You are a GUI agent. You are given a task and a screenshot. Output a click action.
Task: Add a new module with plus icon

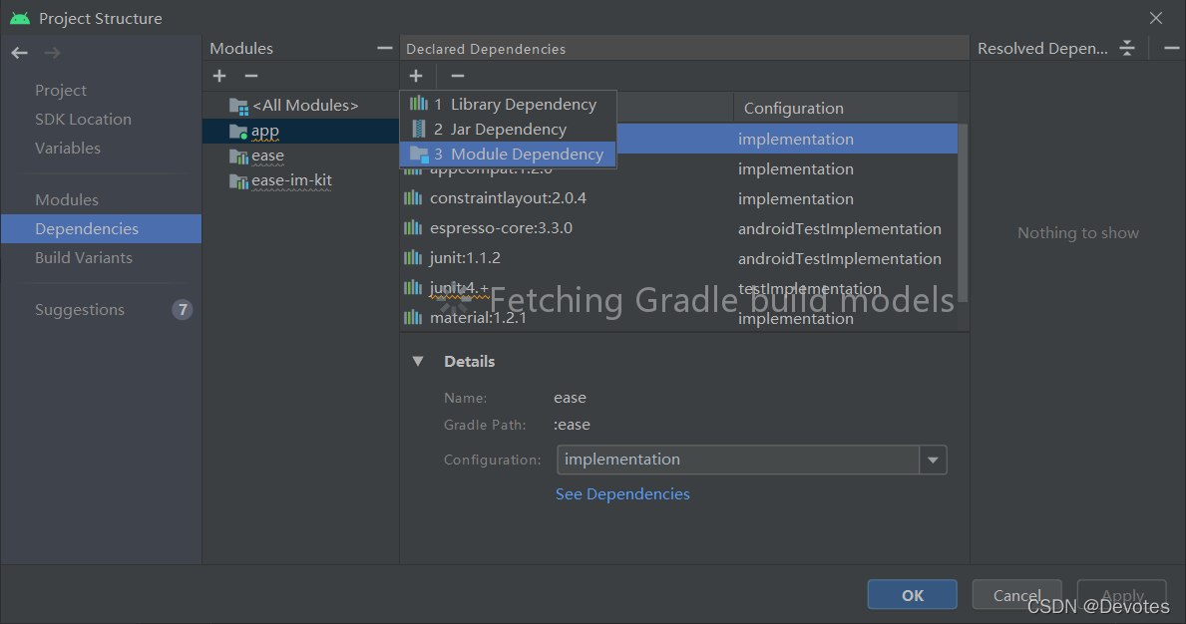[x=219, y=76]
